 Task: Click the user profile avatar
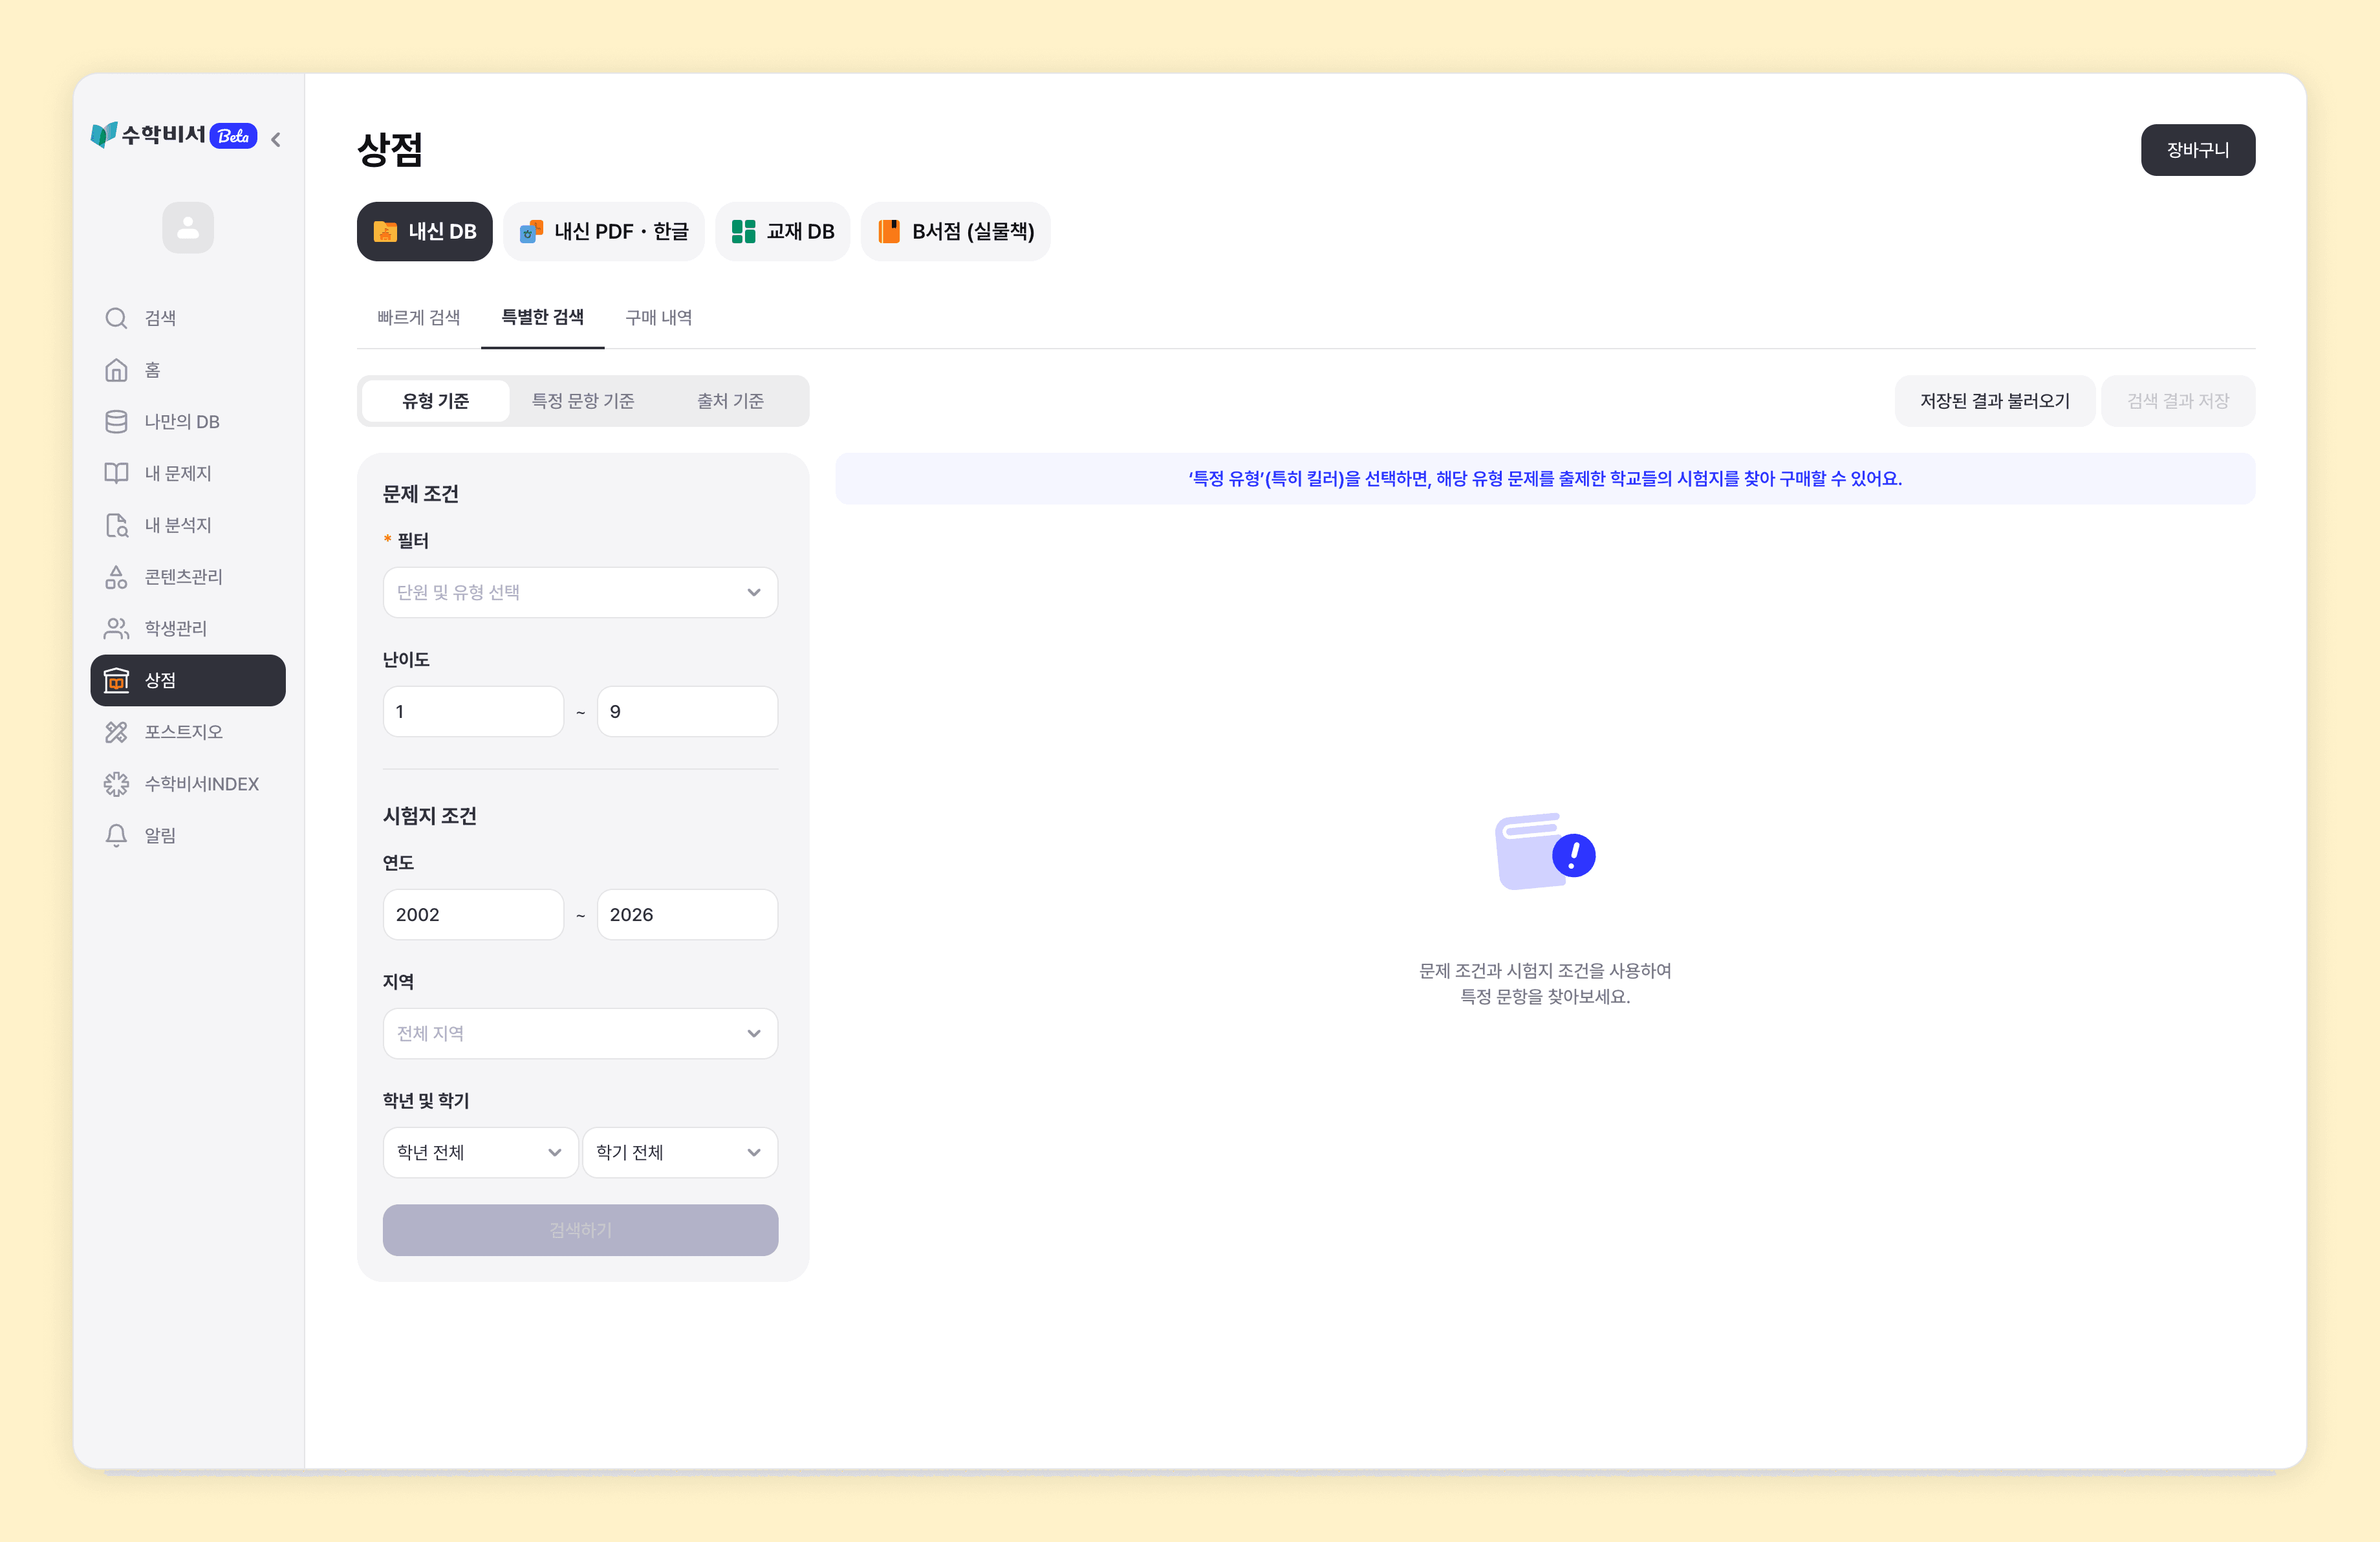coord(188,228)
